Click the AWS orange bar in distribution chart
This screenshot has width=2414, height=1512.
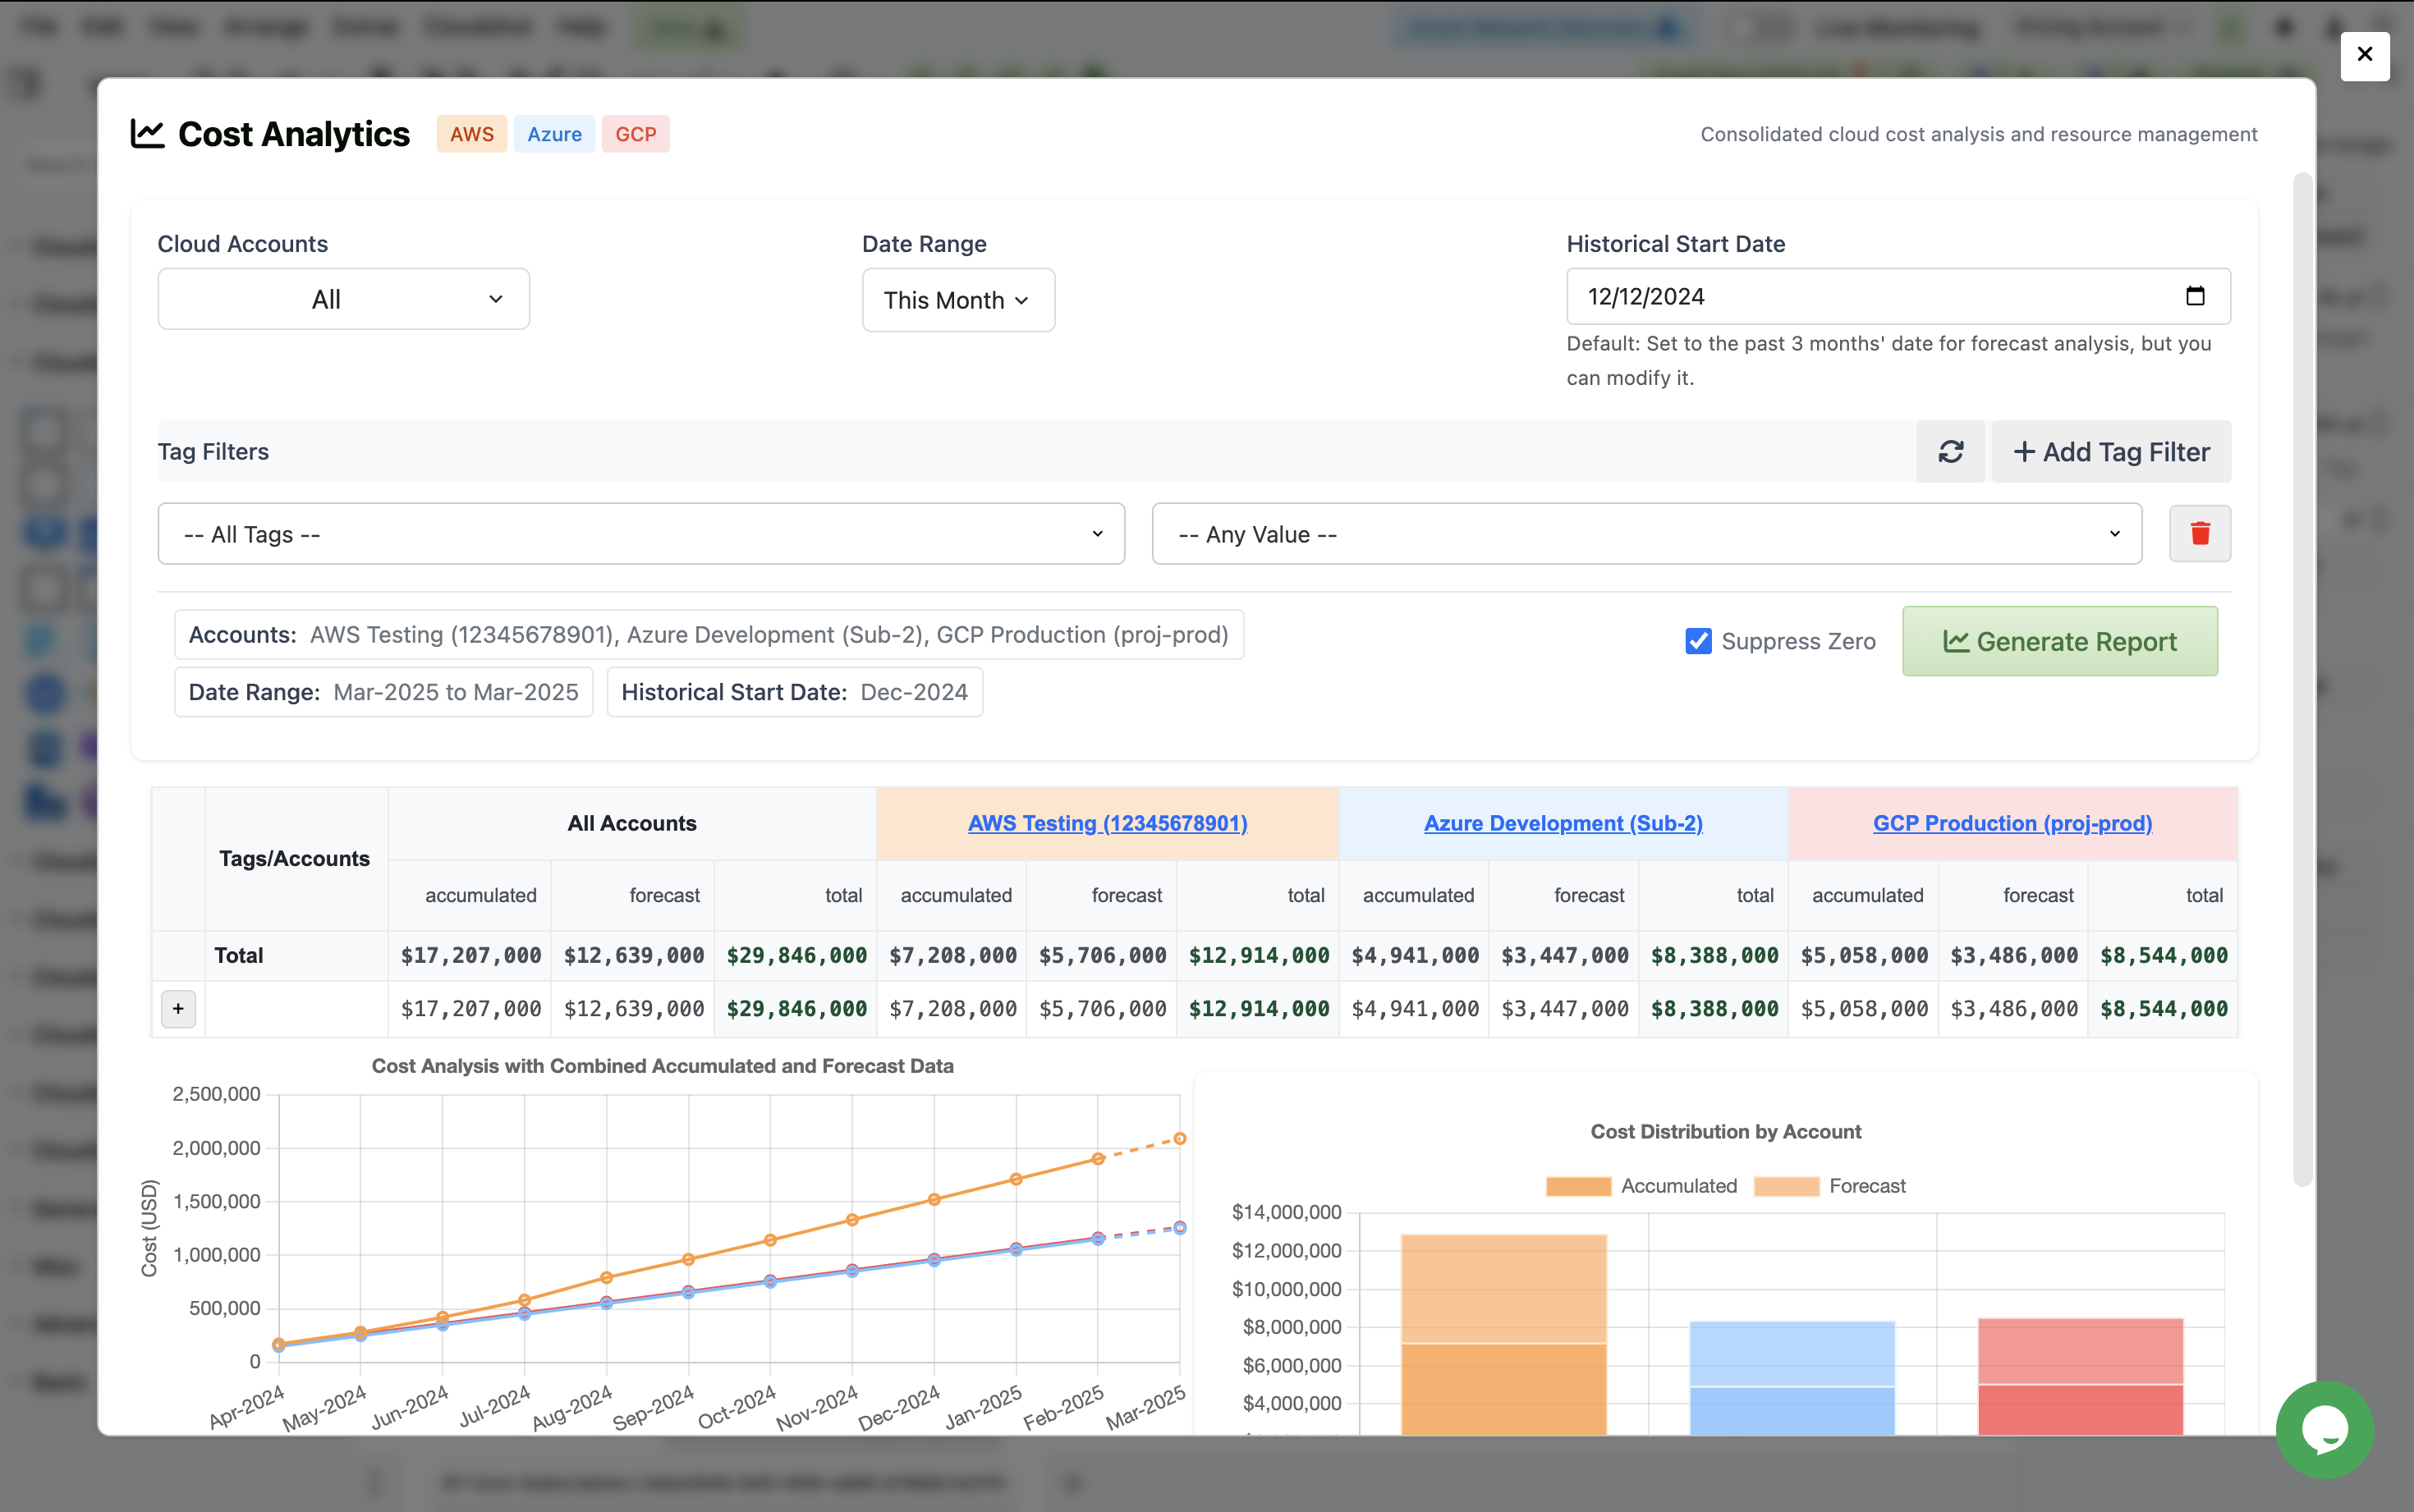click(1503, 1335)
